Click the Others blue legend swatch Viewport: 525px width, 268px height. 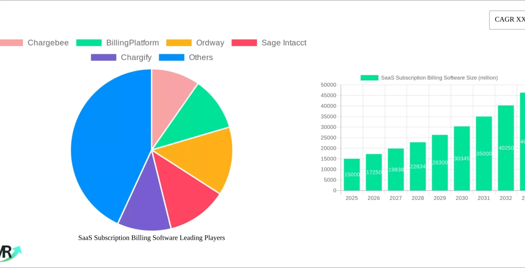(172, 57)
